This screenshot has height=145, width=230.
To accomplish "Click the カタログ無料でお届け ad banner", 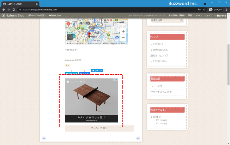I will (x=91, y=119).
